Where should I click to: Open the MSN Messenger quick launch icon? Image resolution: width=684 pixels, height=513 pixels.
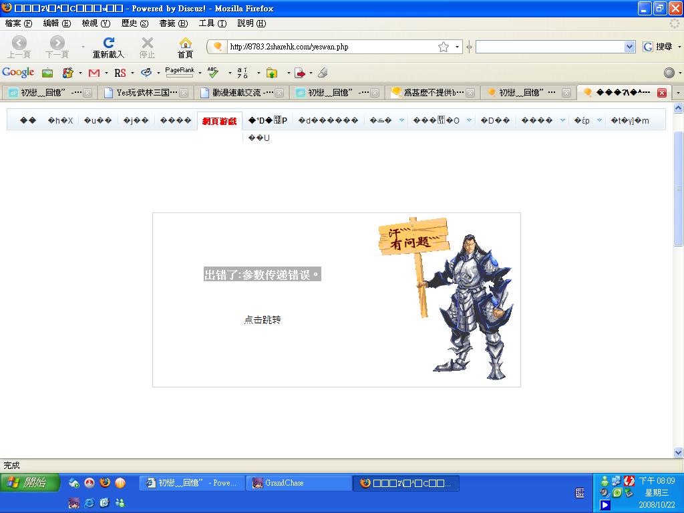pyautogui.click(x=120, y=503)
